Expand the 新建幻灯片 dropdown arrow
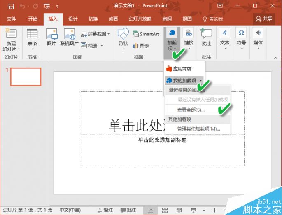 point(19,49)
